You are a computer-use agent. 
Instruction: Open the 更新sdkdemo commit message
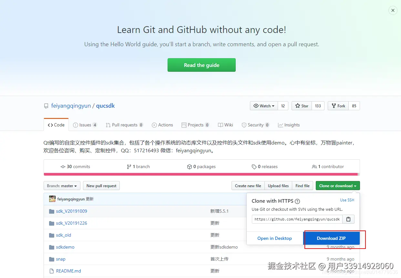point(224,247)
